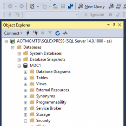126x126 pixels.
Task: Expand the Database Diagrams node
Action: 26,72
